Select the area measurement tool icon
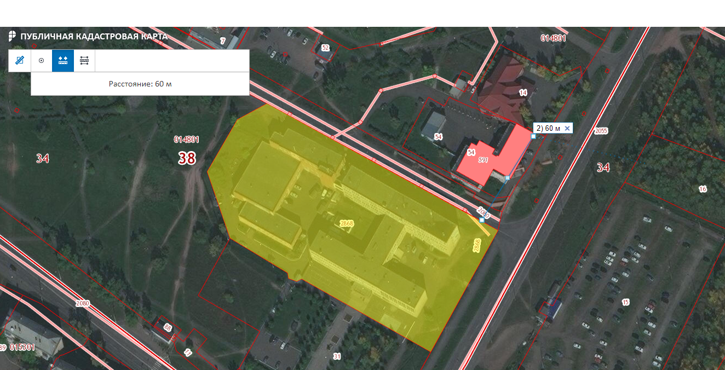The width and height of the screenshot is (725, 370). coord(84,61)
